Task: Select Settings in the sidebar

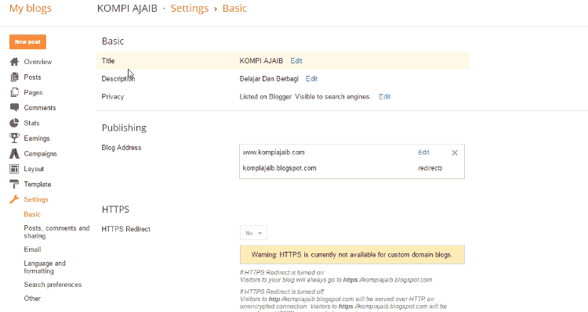Action: (x=36, y=199)
